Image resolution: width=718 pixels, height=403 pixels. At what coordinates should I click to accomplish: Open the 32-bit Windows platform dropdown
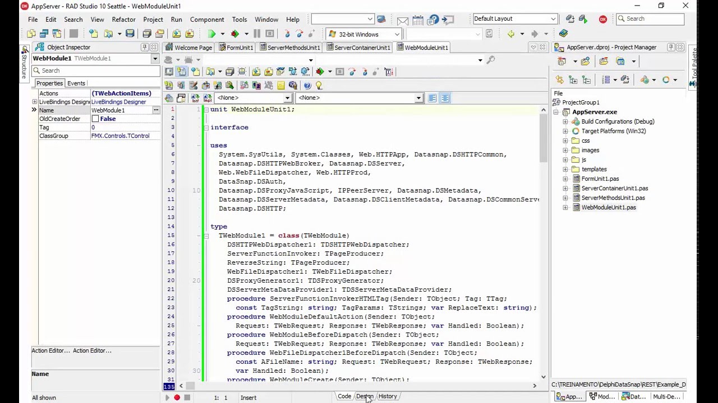tap(397, 34)
